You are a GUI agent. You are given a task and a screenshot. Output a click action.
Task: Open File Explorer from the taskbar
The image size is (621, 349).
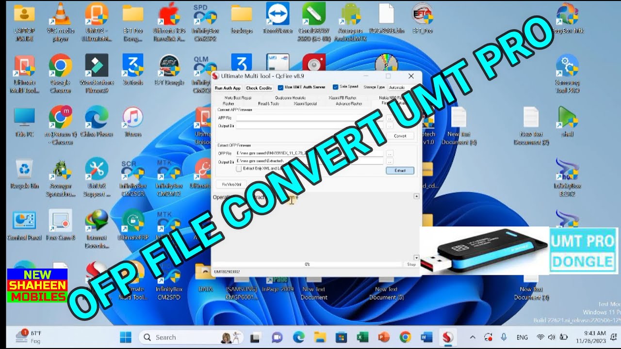[x=320, y=337]
